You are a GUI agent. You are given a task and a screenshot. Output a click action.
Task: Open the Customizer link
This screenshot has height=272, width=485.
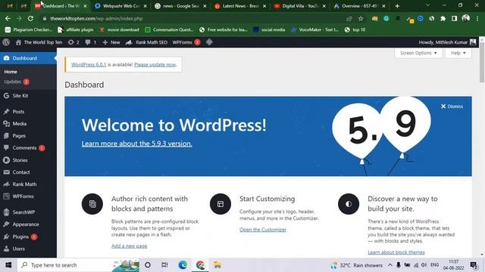tap(263, 230)
